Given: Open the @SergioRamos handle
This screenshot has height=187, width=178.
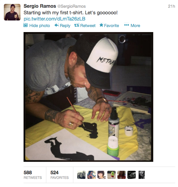Looking at the screenshot, I should (x=71, y=6).
